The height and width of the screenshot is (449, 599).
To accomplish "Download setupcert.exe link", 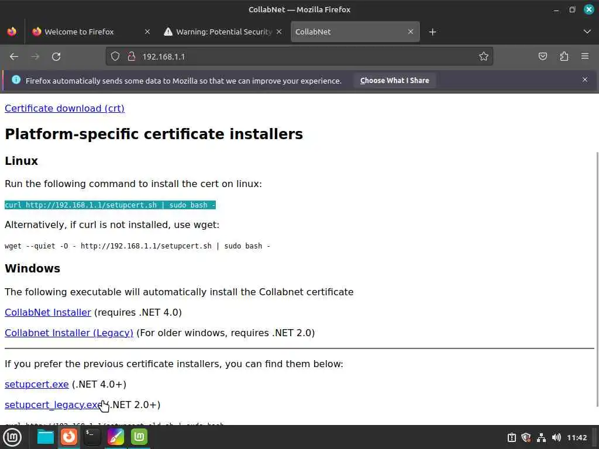I will (x=37, y=385).
